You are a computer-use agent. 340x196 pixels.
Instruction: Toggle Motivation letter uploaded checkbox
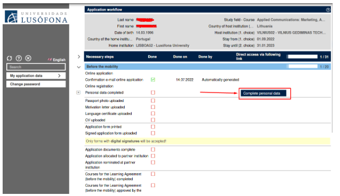coord(153,107)
